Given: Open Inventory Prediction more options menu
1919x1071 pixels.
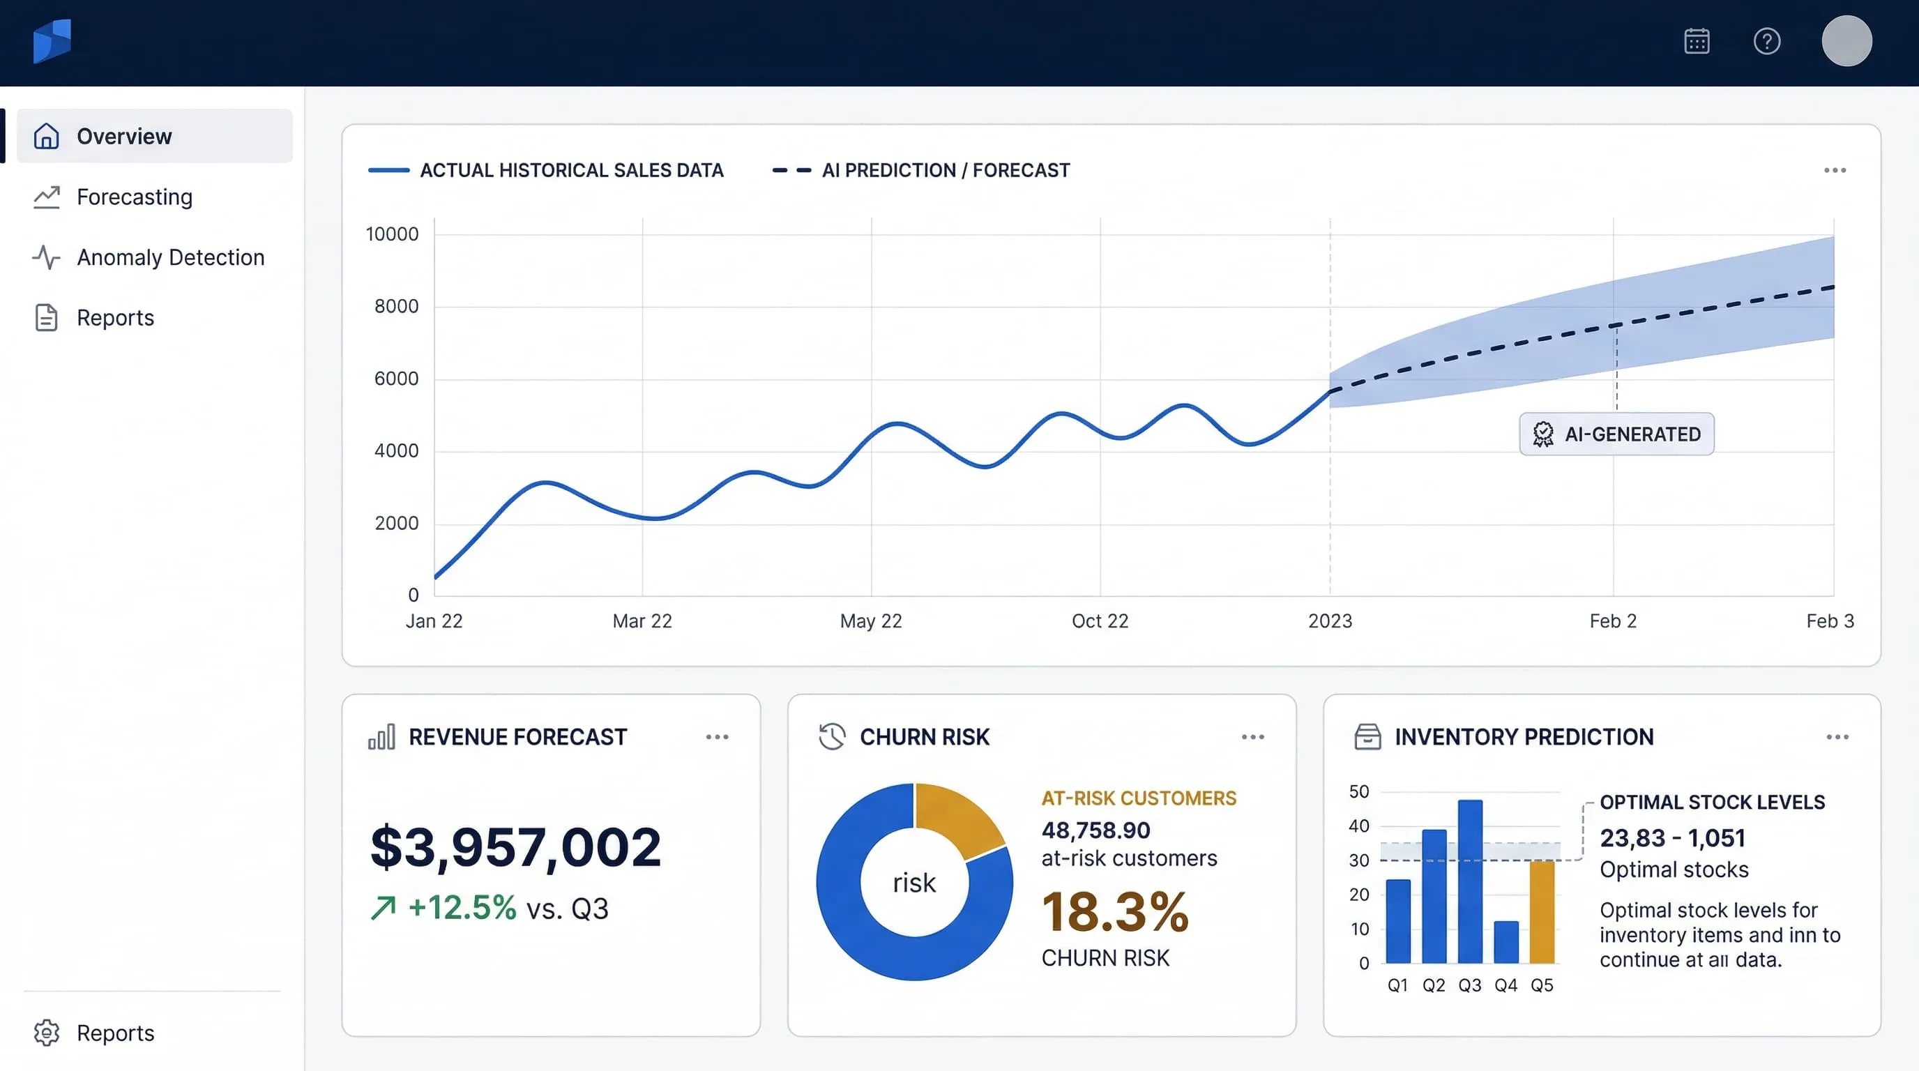Looking at the screenshot, I should (1838, 736).
